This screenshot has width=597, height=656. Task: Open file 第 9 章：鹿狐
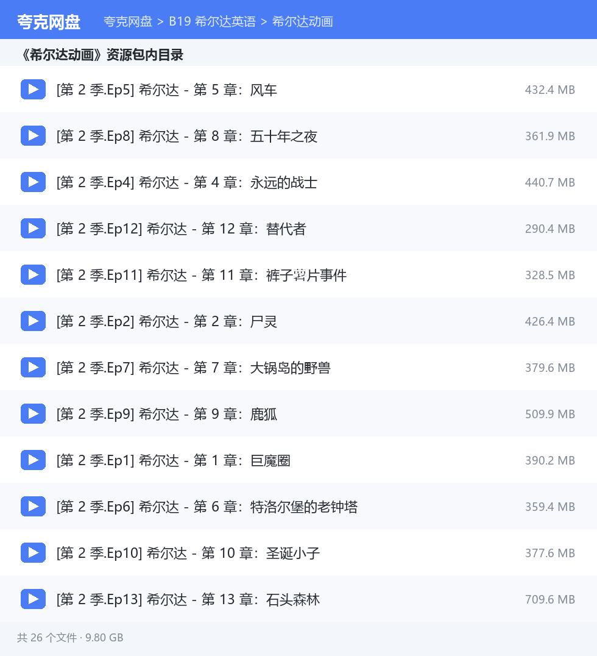167,414
